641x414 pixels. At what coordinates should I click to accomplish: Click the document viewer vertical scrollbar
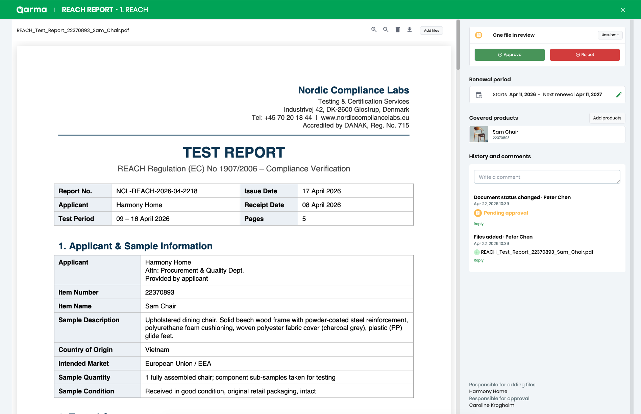tap(458, 45)
